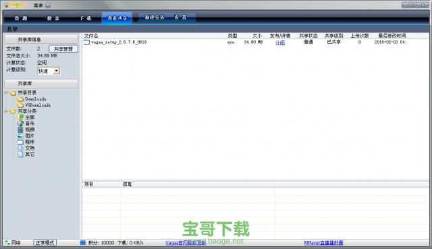Click the 已共享 cell in file row
This screenshot has height=249, width=432.
pyautogui.click(x=333, y=42)
